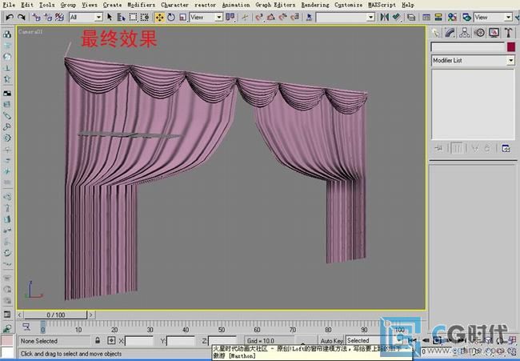This screenshot has width=520, height=361.
Task: Open the Mini Curve Editor icon
Action: click(x=26, y=327)
